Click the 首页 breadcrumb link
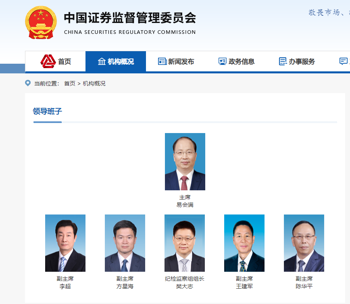 (70, 83)
